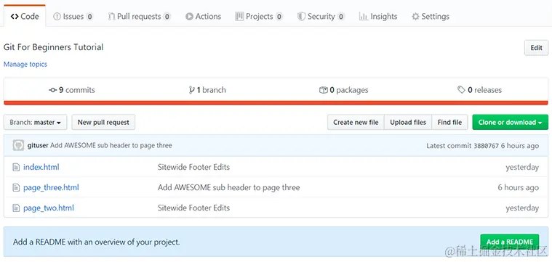
Task: Click the red language bar
Action: coord(276,103)
